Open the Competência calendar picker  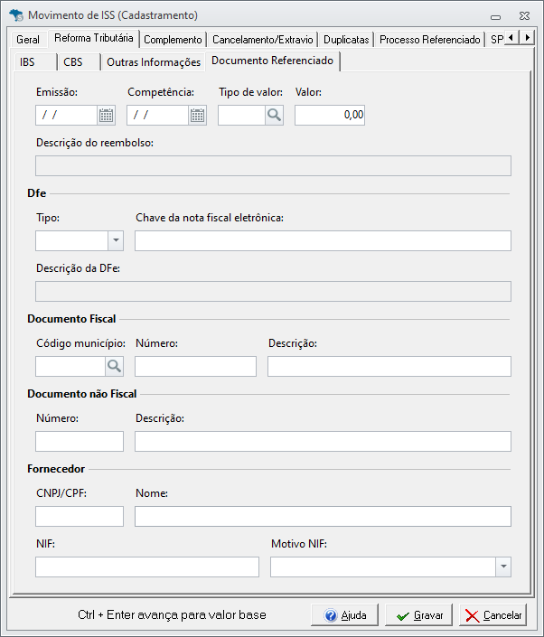pyautogui.click(x=197, y=115)
